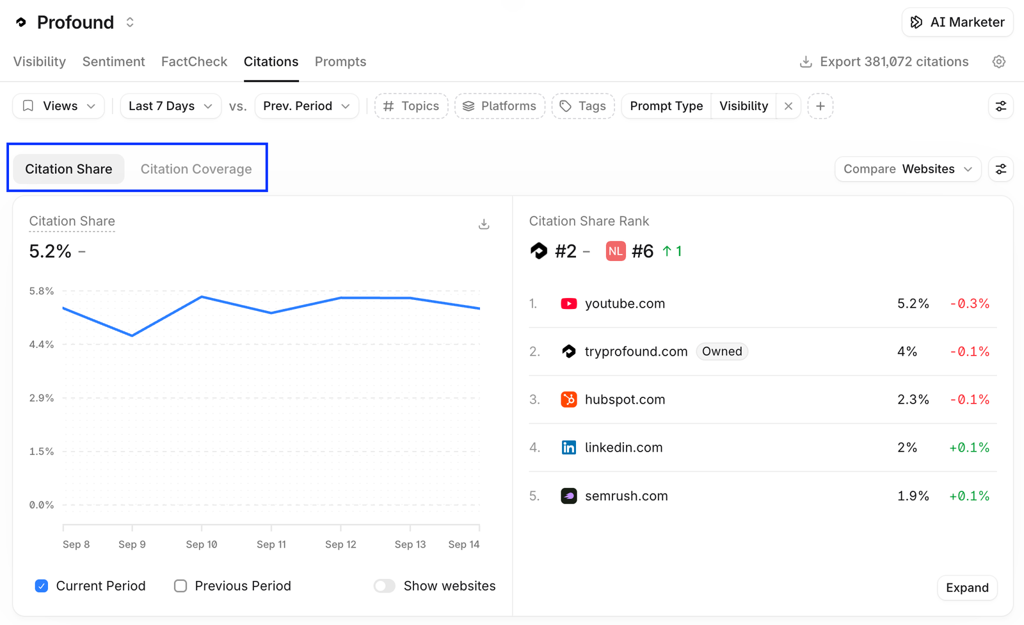
Task: Open filter settings sliders icon in filter bar
Action: 1001,106
